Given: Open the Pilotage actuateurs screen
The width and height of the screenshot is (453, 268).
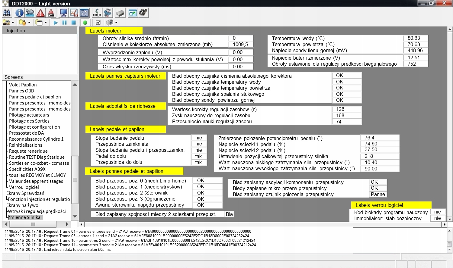Looking at the screenshot, I should pos(29,115).
